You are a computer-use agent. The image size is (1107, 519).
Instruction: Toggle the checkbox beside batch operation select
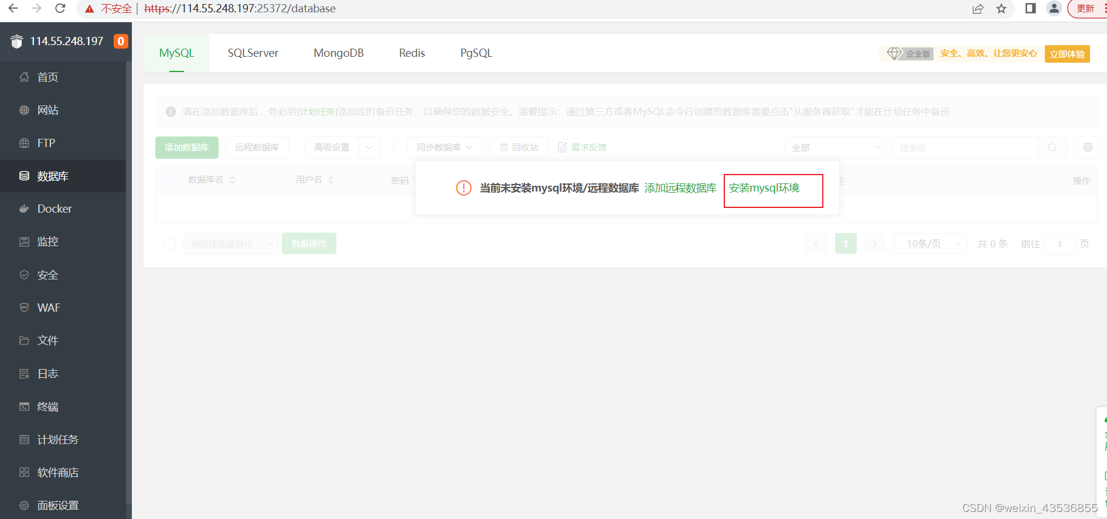(169, 244)
